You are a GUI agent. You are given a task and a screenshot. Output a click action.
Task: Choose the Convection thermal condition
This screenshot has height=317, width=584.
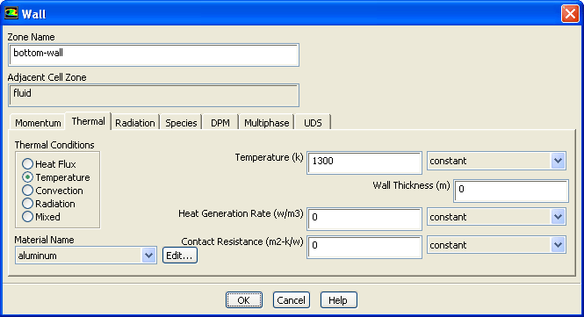[x=53, y=191]
